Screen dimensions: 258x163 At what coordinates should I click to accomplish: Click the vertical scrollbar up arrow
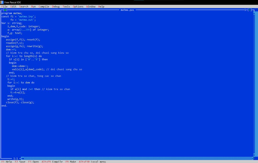click(254, 13)
